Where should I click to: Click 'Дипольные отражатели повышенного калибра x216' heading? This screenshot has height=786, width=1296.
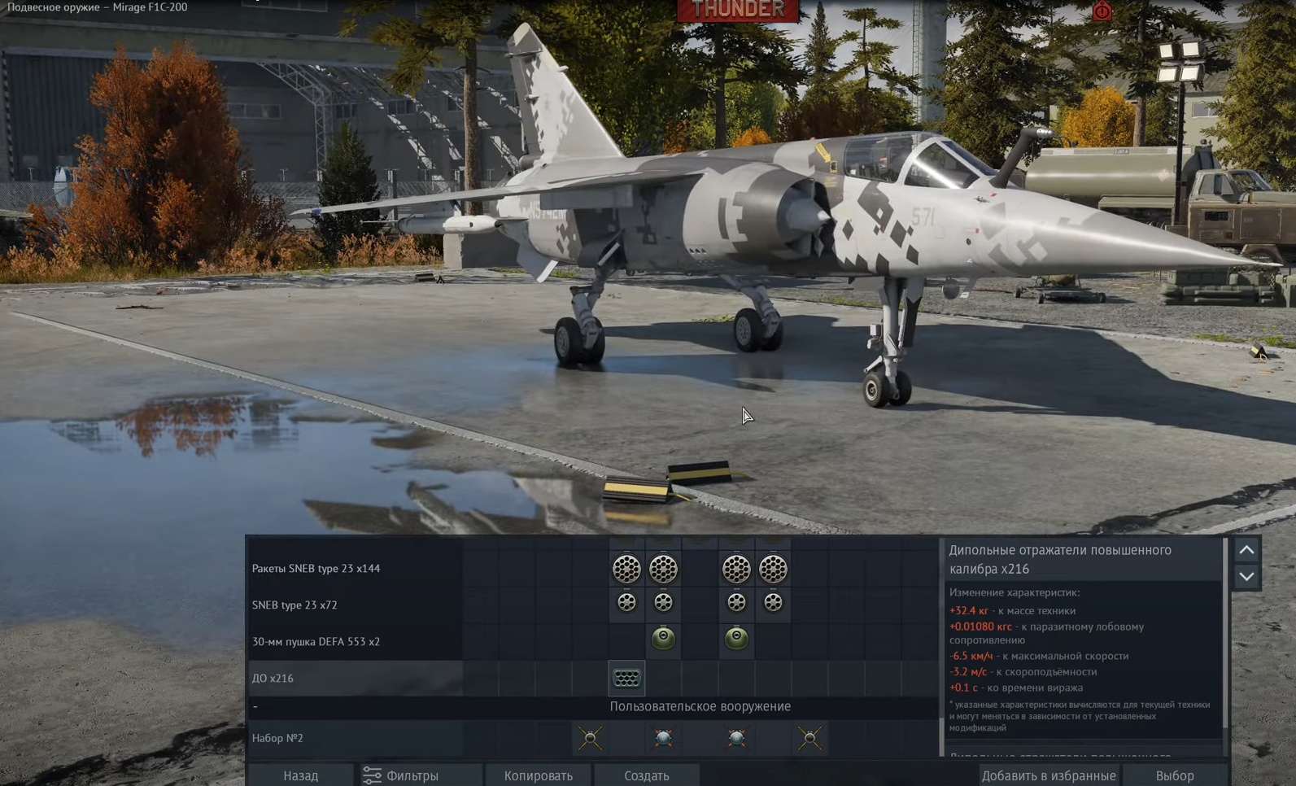[x=1060, y=560]
